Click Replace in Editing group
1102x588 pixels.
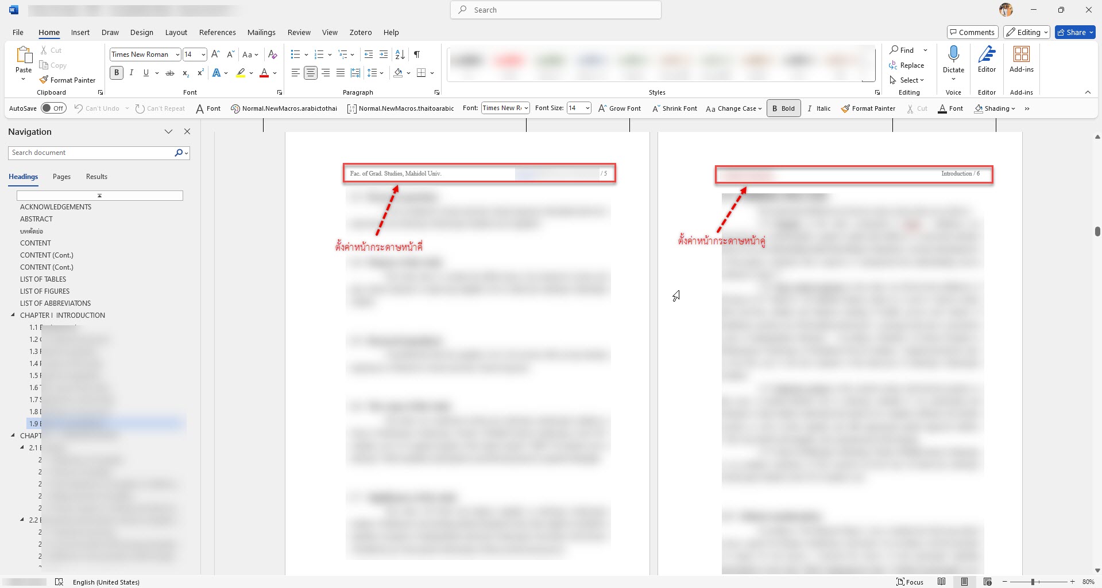click(x=907, y=65)
